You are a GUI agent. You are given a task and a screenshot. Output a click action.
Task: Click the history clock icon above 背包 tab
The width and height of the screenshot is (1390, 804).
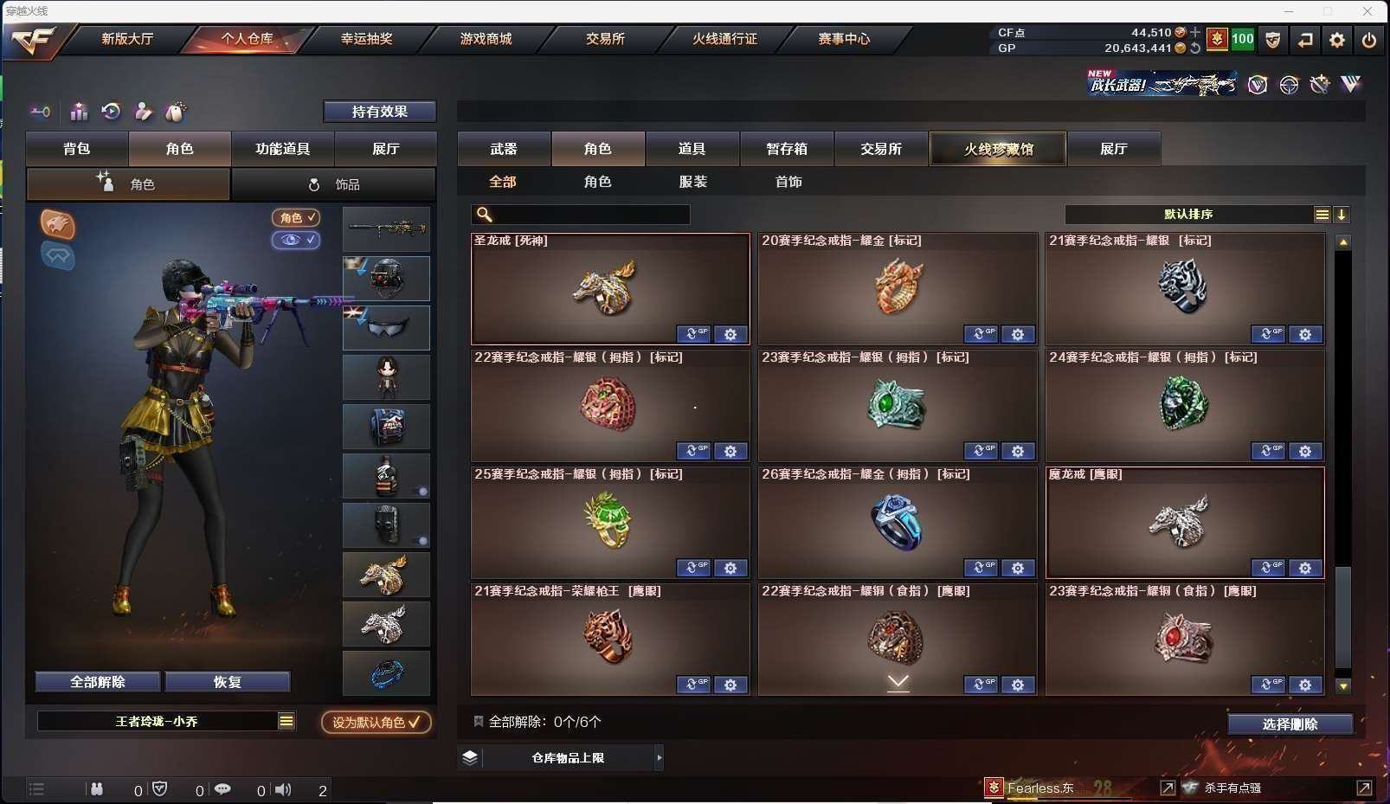pos(111,111)
